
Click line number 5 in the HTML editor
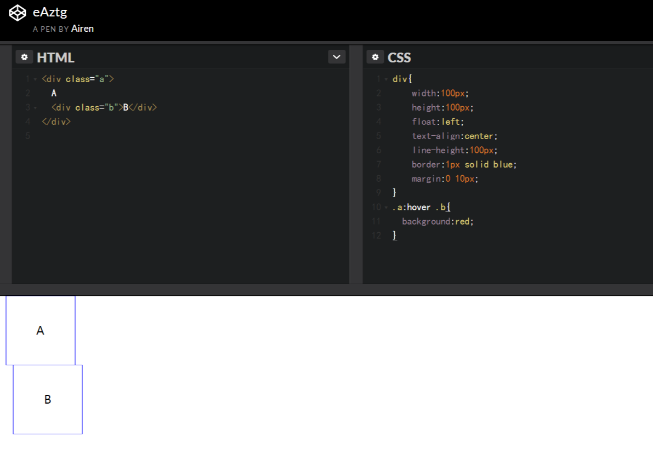tap(27, 136)
